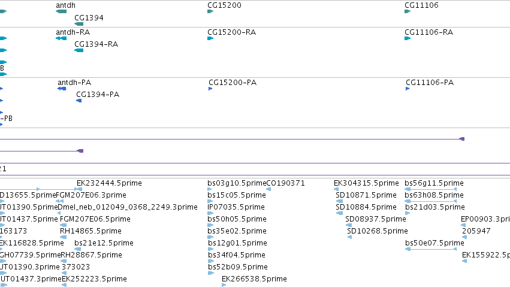The image size is (510, 288).
Task: Select the antdh gene arrow glyph
Action: pyautogui.click(x=61, y=11)
